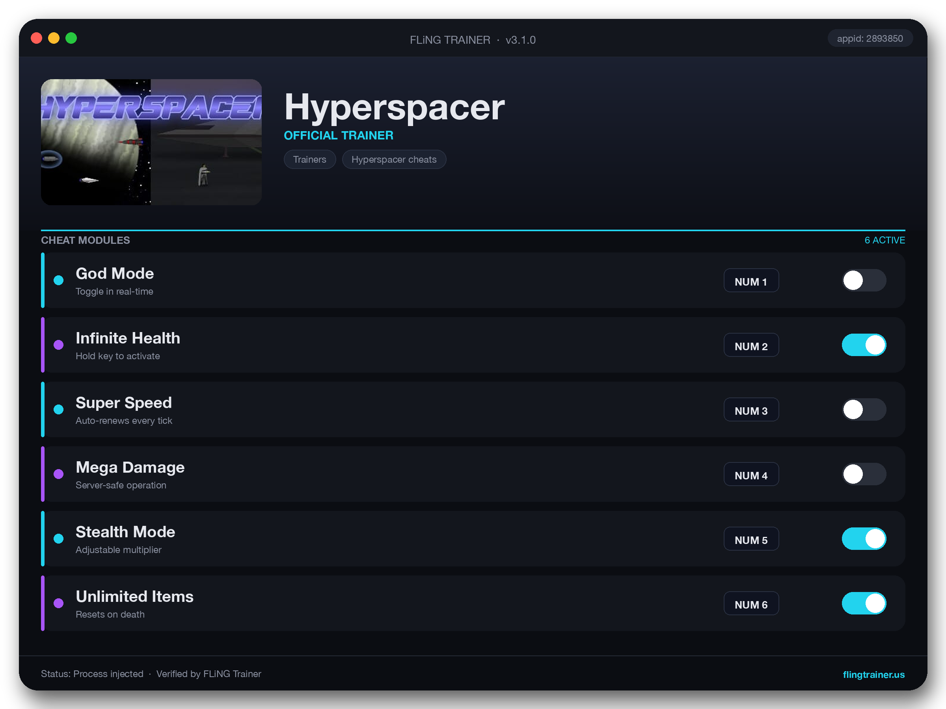Click 'Server-safe operation' description

point(121,485)
